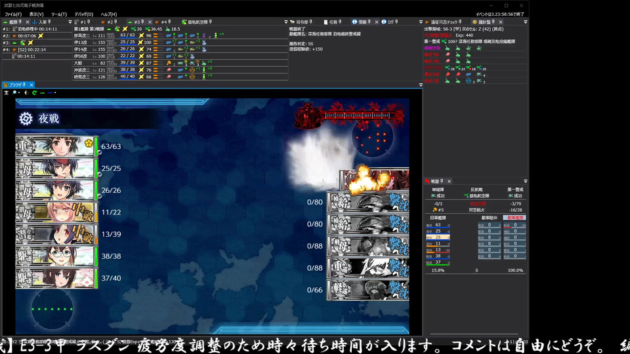Image resolution: width=630 pixels, height=354 pixels.
Task: Open the 司令部 tab
Action: coord(301,22)
